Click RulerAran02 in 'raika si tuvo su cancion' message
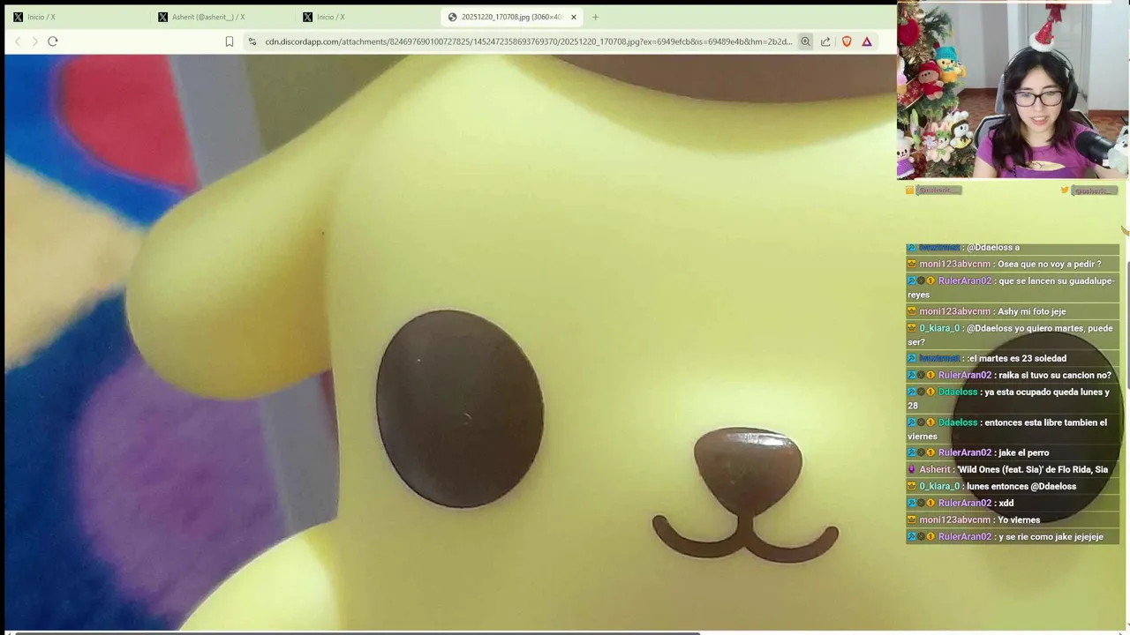Image resolution: width=1130 pixels, height=635 pixels. click(965, 375)
